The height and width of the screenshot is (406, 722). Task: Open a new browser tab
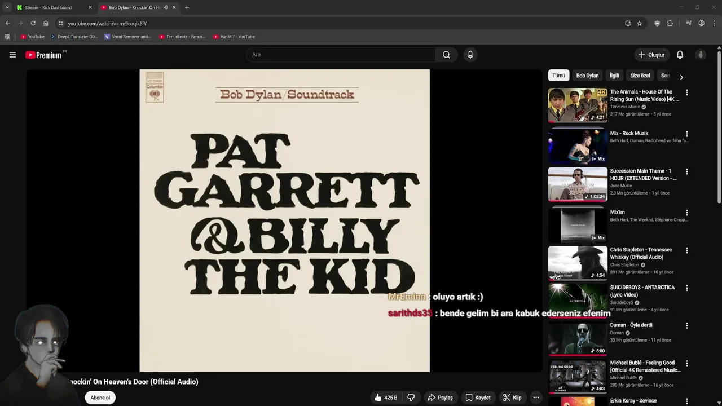pos(187,7)
